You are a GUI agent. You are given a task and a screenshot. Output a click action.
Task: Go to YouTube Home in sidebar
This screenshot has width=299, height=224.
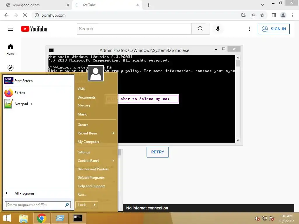click(x=11, y=49)
